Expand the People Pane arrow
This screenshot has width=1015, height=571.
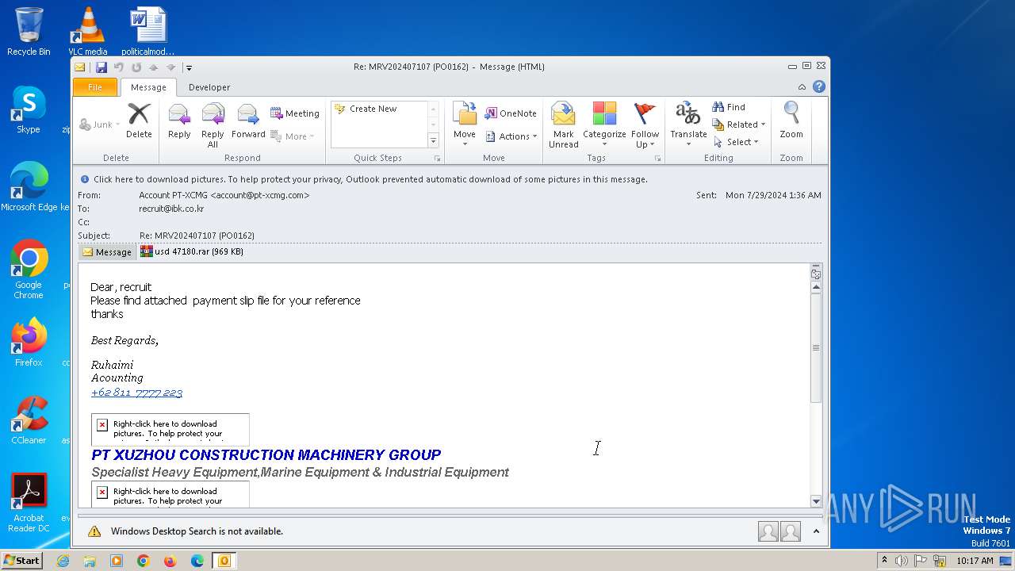coord(816,531)
